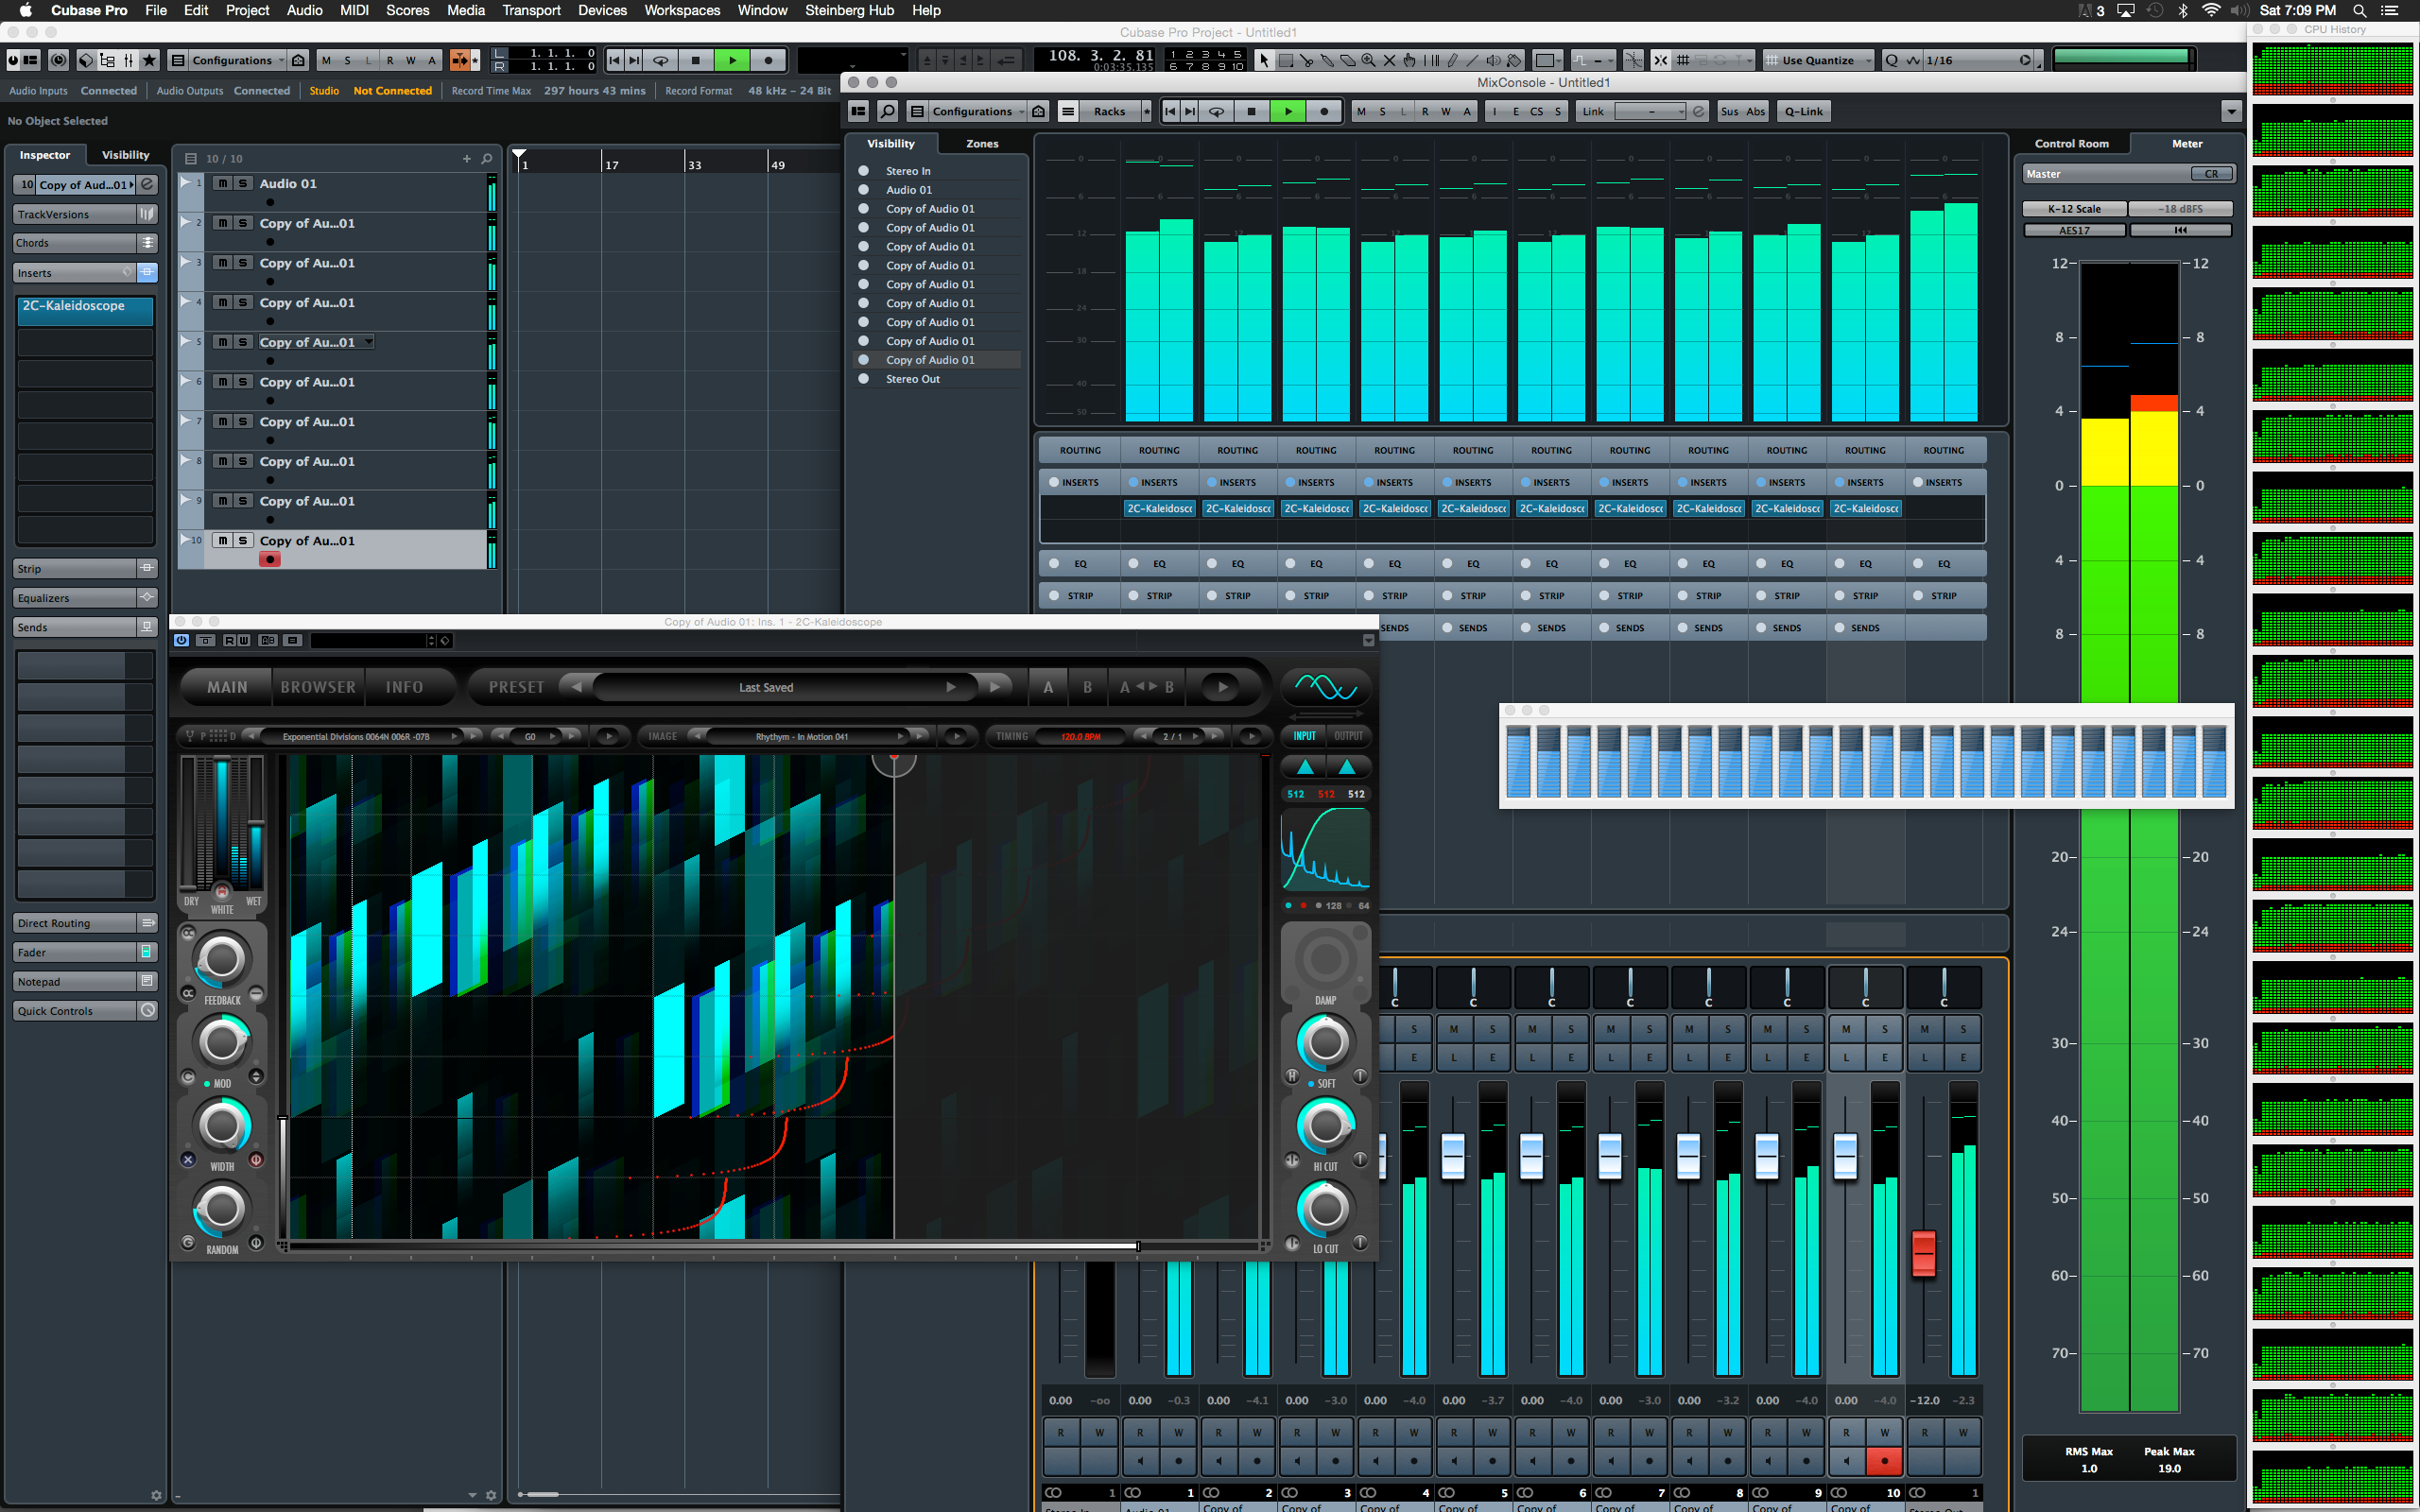Select the Draw pencil tool
The image size is (2420, 1512).
tap(1452, 60)
